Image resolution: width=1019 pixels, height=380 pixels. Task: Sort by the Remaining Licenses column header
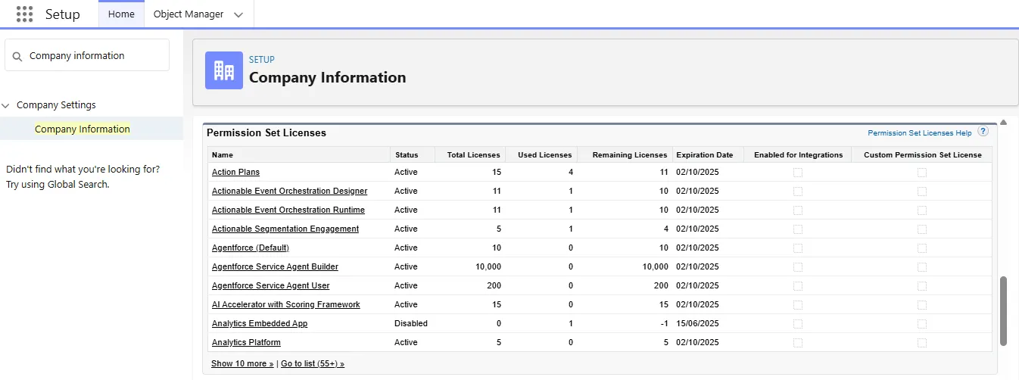tap(629, 155)
